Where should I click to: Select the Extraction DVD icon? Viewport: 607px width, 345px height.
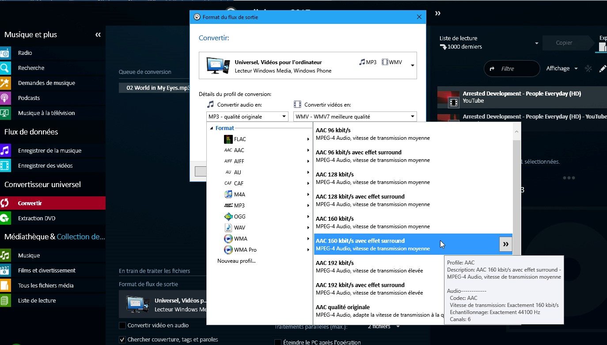pos(5,218)
